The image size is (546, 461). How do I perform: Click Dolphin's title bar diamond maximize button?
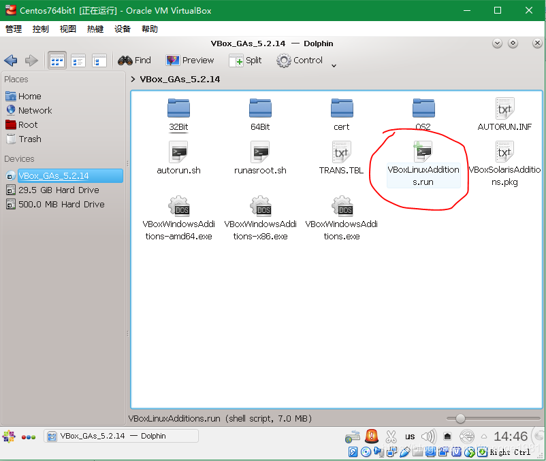coord(513,44)
